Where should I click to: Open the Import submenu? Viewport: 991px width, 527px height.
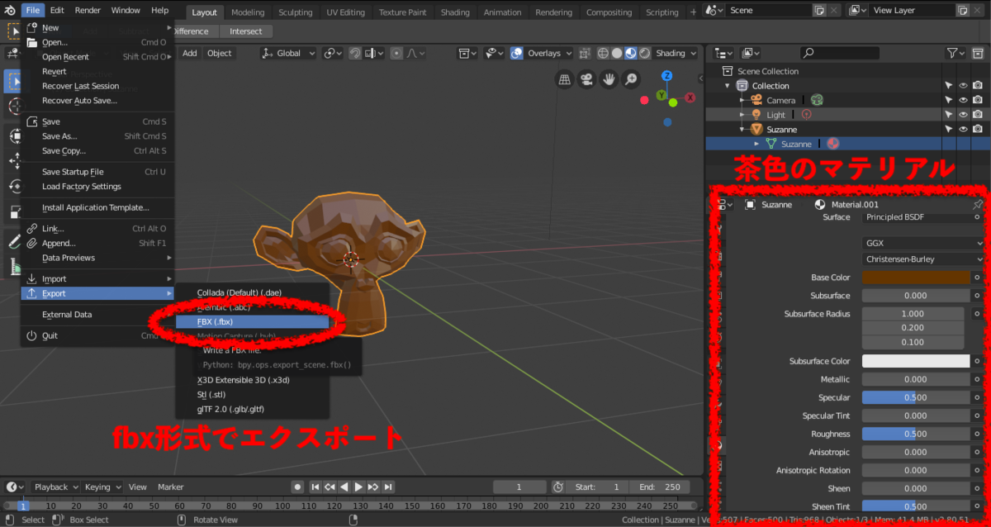tap(97, 279)
